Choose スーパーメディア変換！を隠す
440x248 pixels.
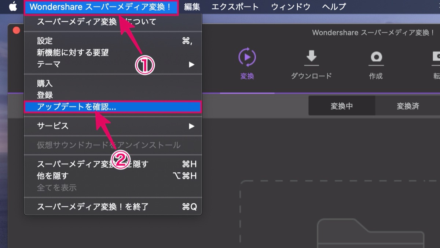pos(113,164)
